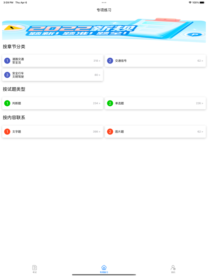Expand the 318 > chevron for 道路交通安全法
This screenshot has width=208, height=277.
(97, 61)
